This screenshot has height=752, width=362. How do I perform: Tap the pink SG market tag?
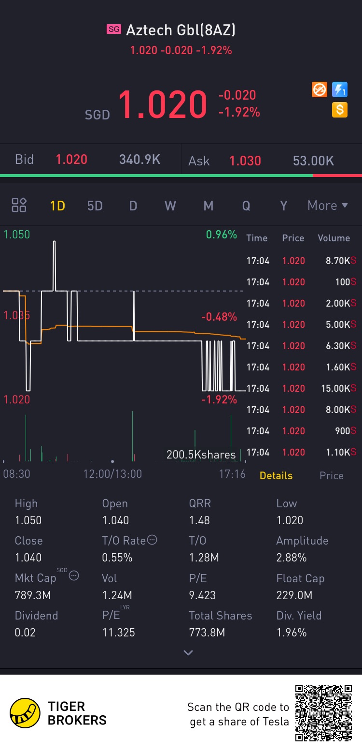[x=114, y=29]
